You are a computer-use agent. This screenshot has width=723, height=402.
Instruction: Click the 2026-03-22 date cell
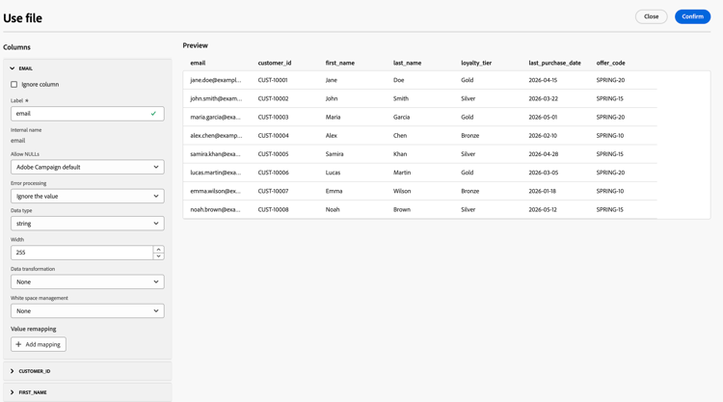pos(543,98)
